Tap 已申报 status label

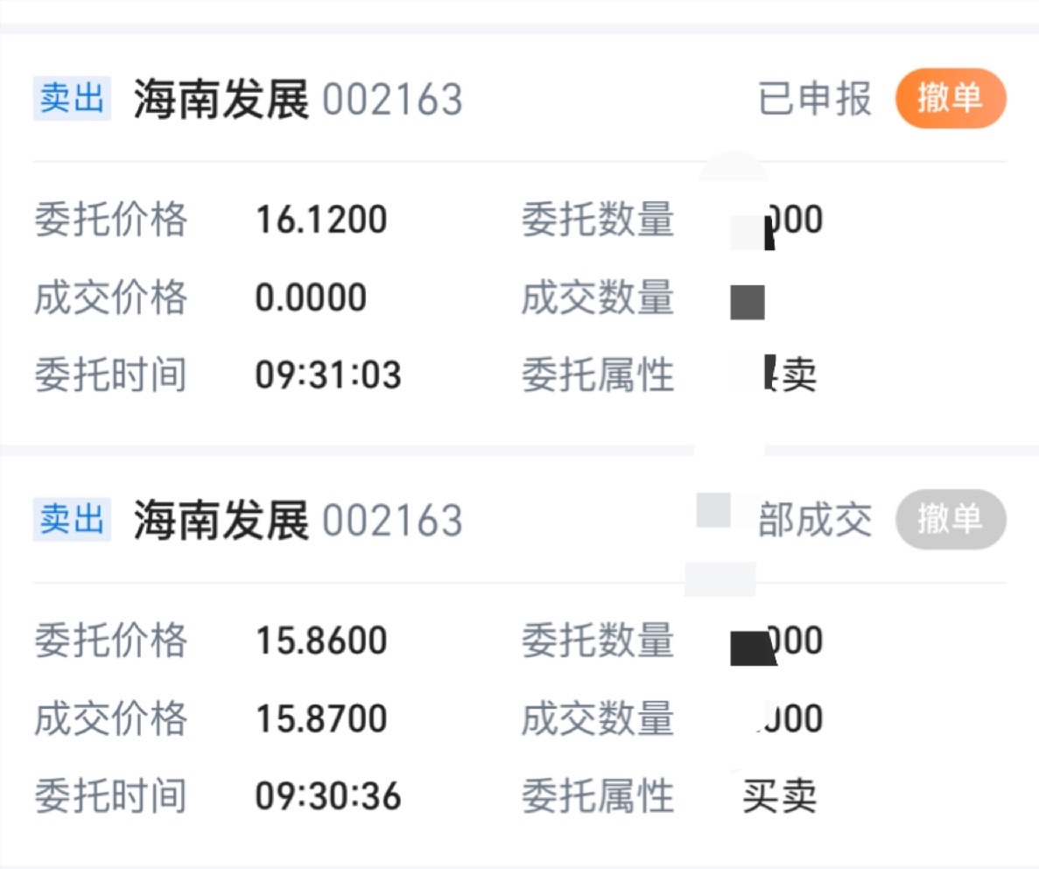pos(815,100)
